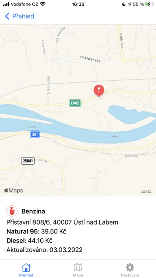Tap the Wi-Fi status icon
This screenshot has width=156, height=278.
point(43,4)
